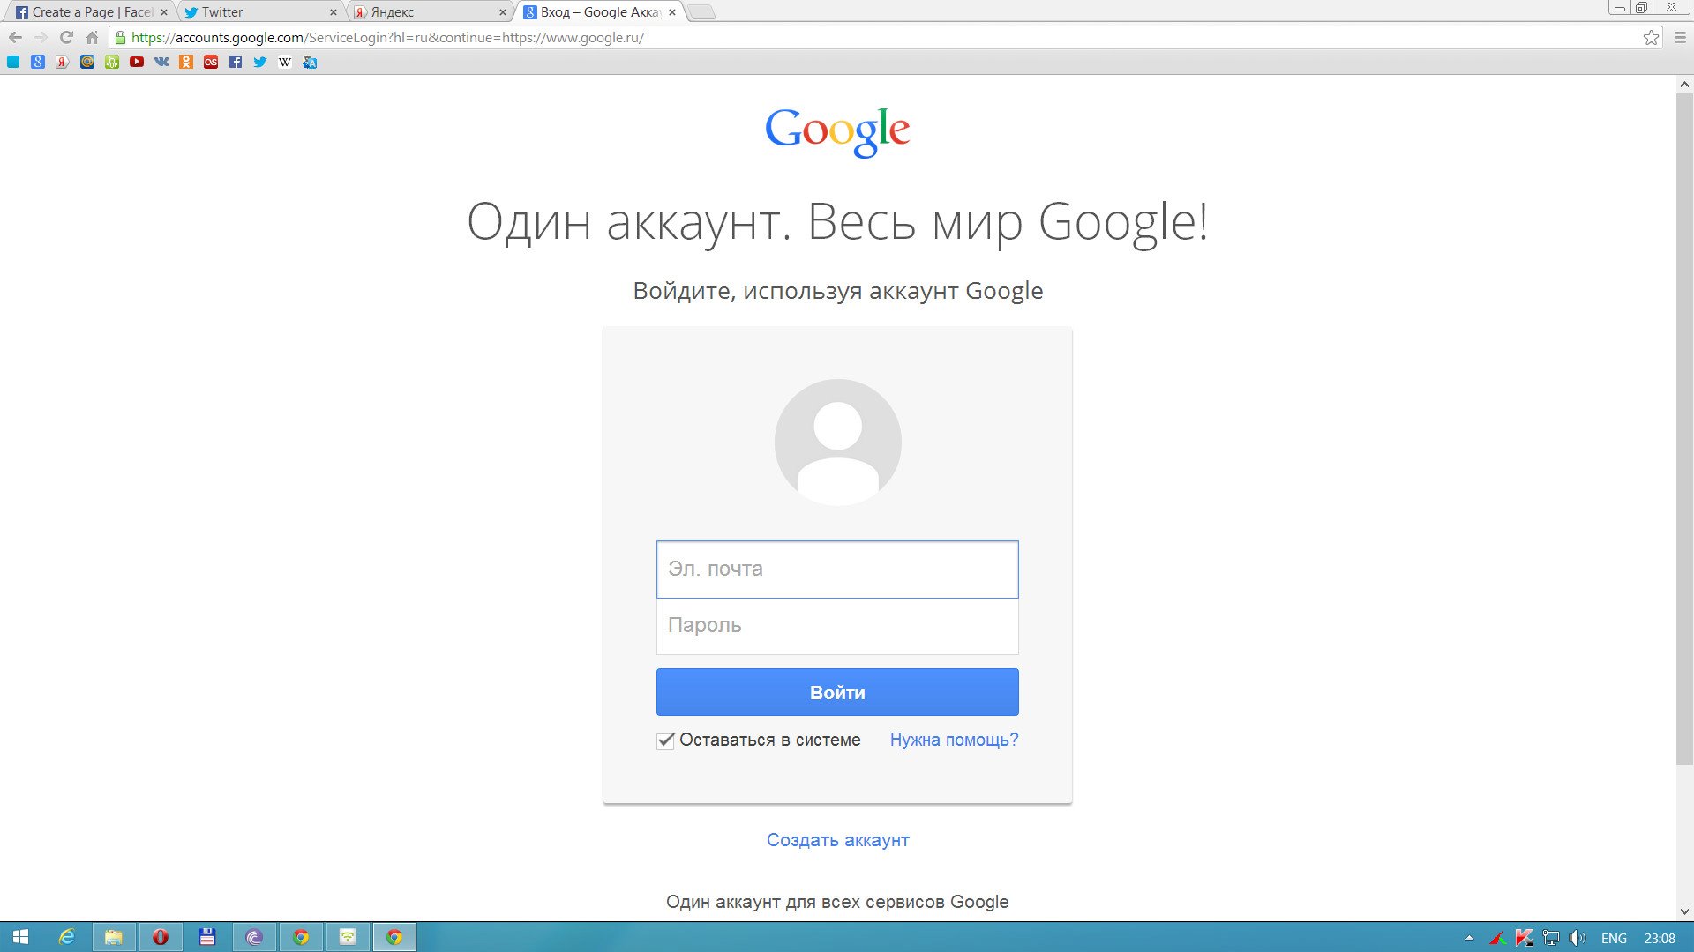Viewport: 1694px width, 952px height.
Task: Go back with the browser back arrow
Action: click(x=15, y=38)
